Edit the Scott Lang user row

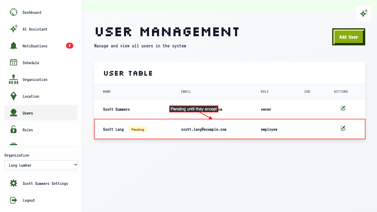tap(343, 128)
